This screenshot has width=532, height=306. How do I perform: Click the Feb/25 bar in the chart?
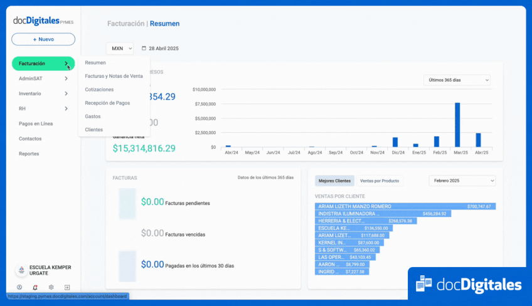[437, 142]
